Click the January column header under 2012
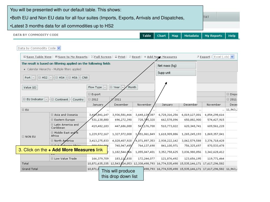This screenshot has width=270, height=202. point(98,105)
